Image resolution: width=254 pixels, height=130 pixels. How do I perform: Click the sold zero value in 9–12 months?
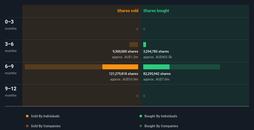coord(137,96)
